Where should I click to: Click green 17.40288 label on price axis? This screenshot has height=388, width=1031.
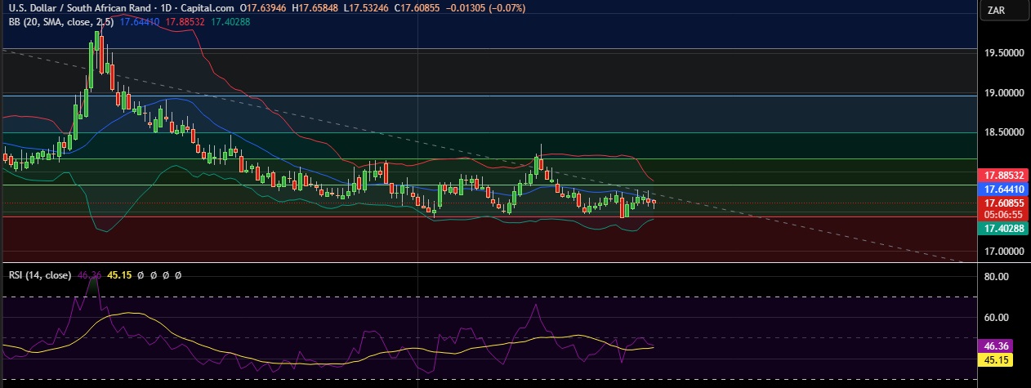[1002, 229]
